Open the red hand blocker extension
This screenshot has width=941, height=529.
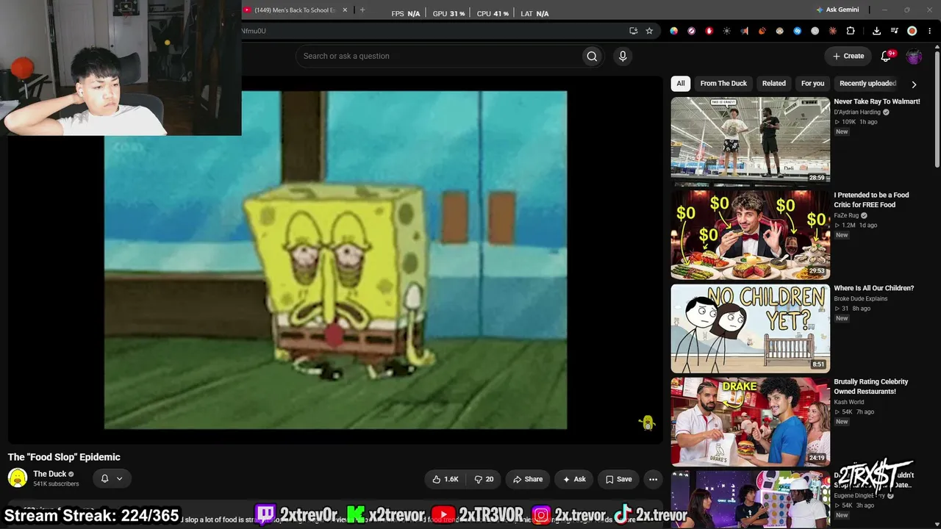(x=709, y=31)
